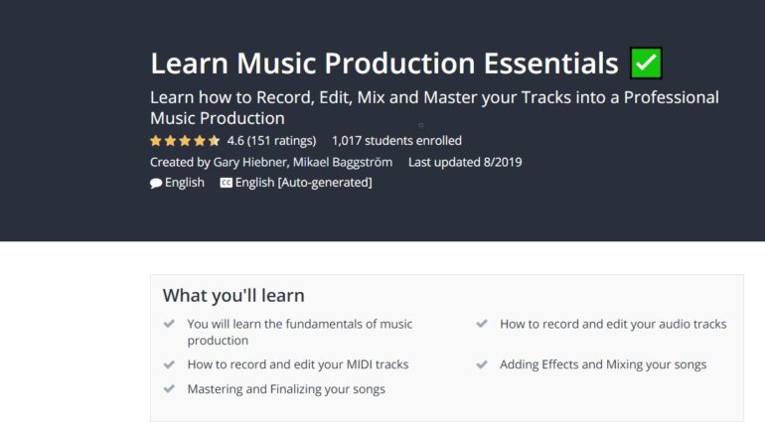Click checkmark beside Mastering and Finalizing

170,389
